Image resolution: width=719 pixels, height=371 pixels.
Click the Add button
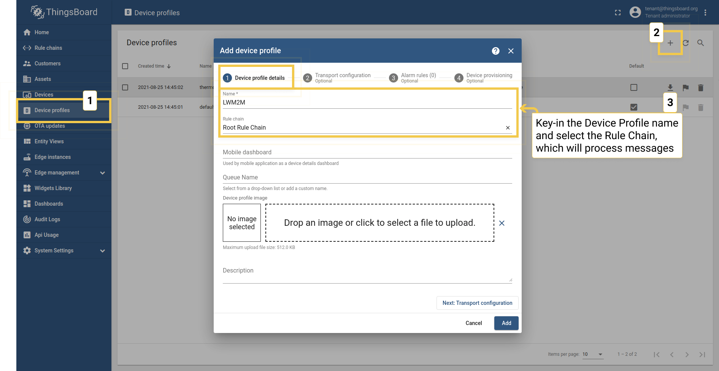pos(506,323)
